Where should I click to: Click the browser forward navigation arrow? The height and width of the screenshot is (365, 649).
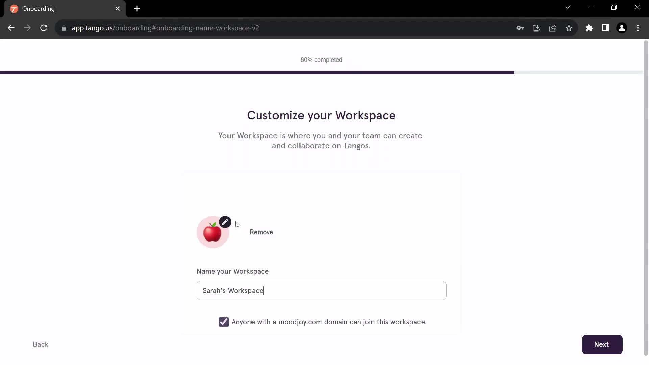coord(28,28)
